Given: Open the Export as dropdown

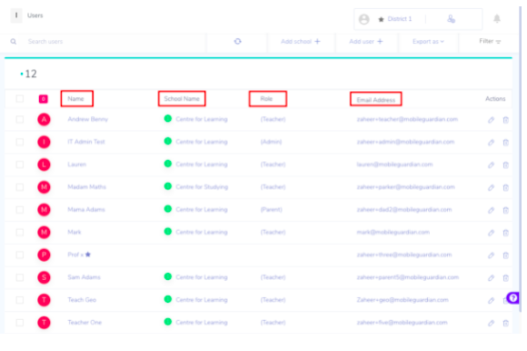Looking at the screenshot, I should [x=428, y=41].
